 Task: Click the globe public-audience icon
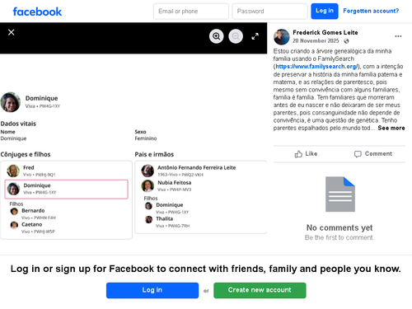(x=346, y=41)
